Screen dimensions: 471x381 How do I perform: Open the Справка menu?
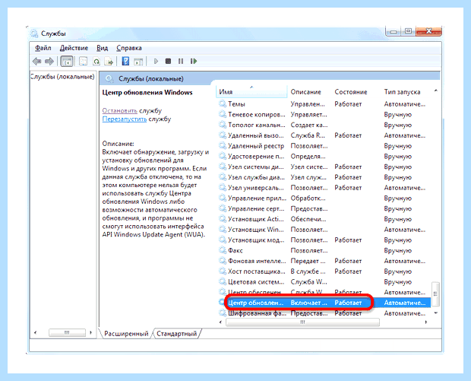[x=129, y=48]
